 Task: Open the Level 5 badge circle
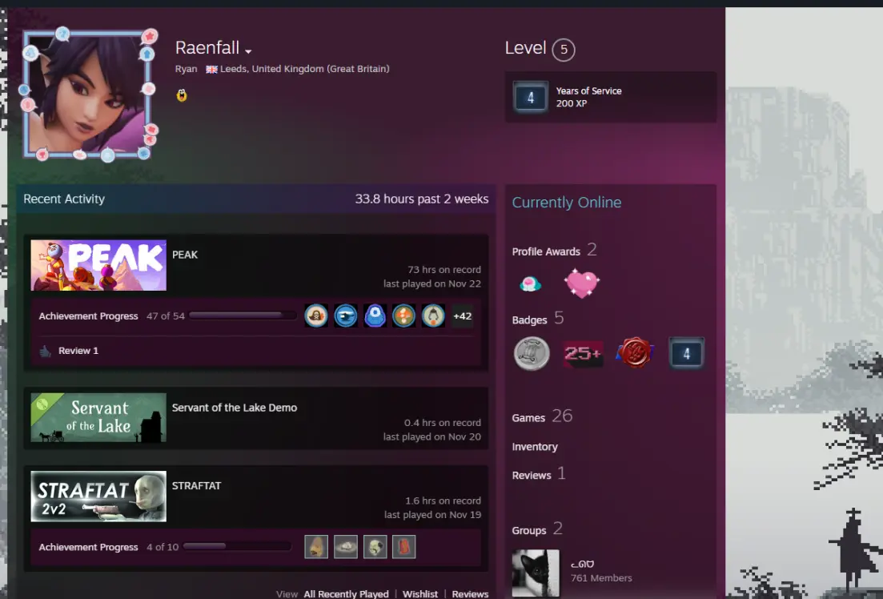[x=564, y=50]
